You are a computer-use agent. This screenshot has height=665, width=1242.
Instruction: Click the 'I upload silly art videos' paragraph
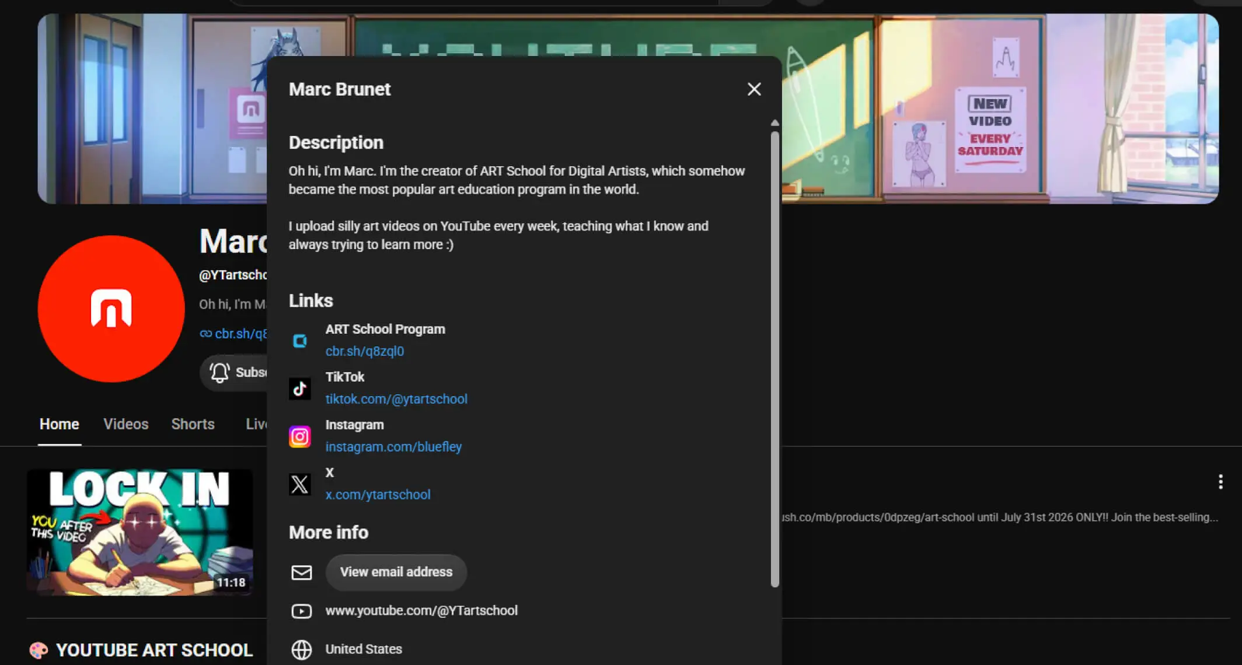[x=498, y=235]
